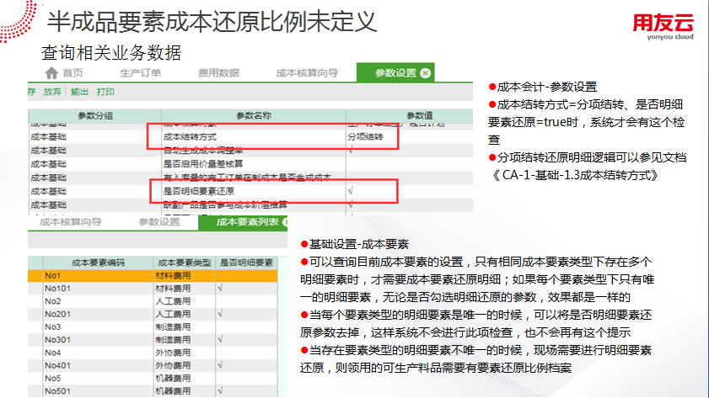Click the home icon on 首页 tab
709x398 pixels.
tap(52, 73)
